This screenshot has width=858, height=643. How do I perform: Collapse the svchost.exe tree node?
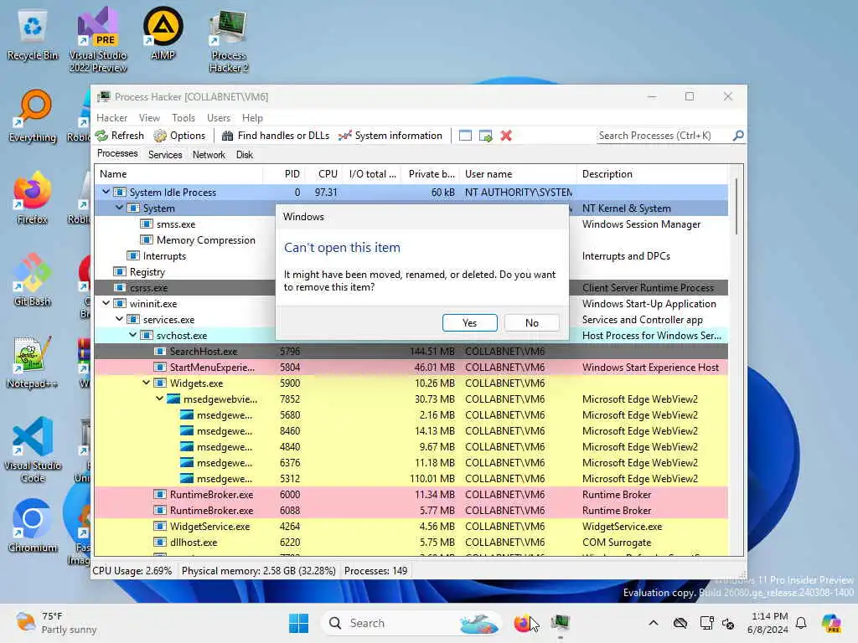point(132,335)
